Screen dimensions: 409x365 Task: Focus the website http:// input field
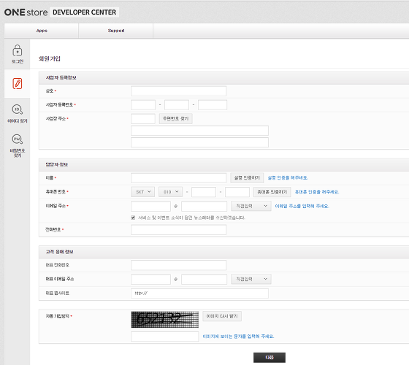pyautogui.click(x=199, y=293)
